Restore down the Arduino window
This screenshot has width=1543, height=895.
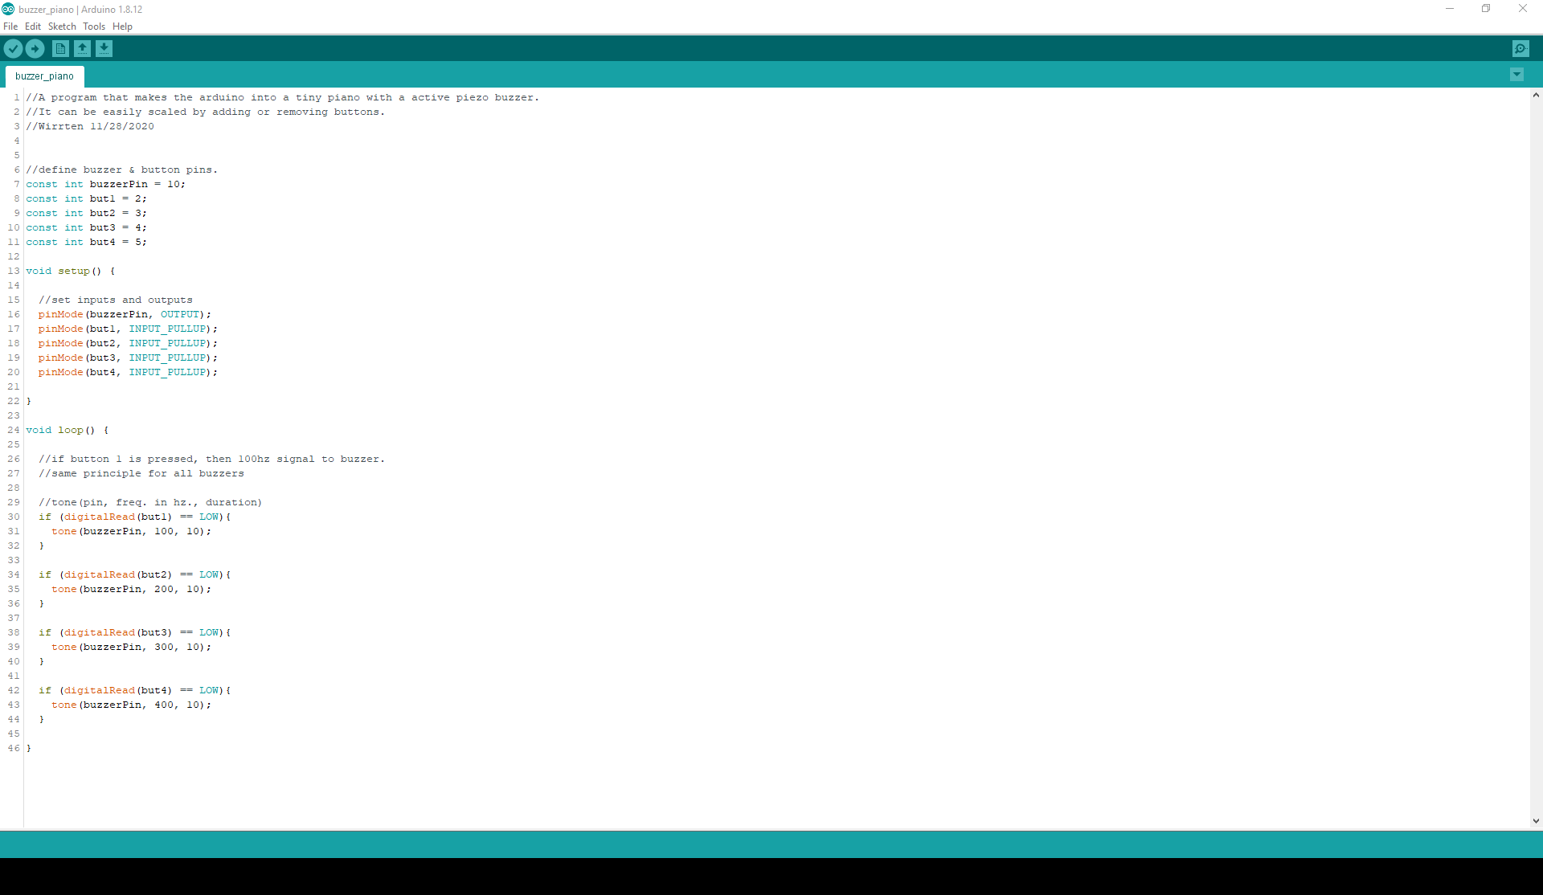click(1486, 9)
